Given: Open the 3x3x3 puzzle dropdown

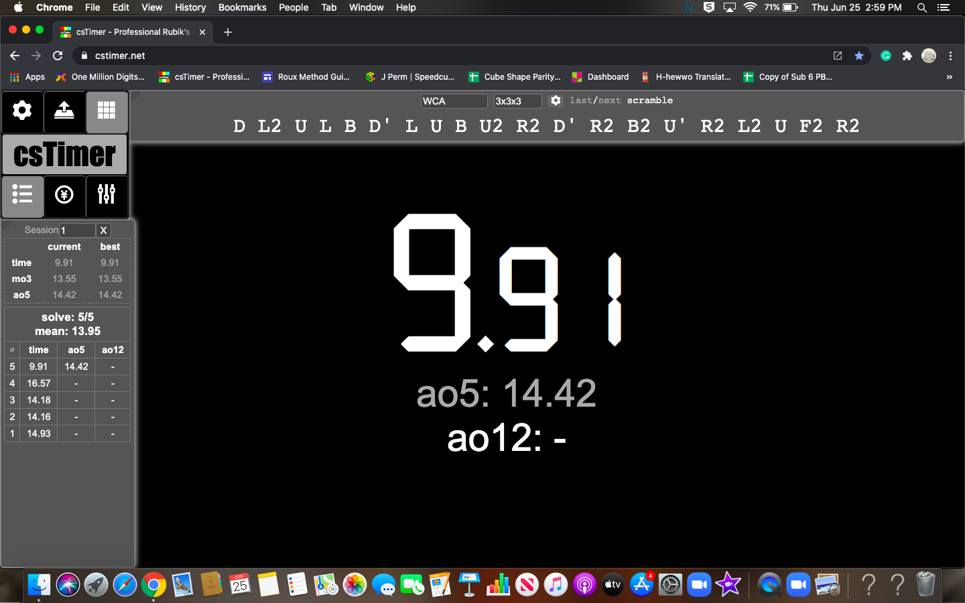Looking at the screenshot, I should tap(517, 101).
